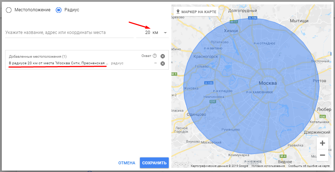This screenshot has width=335, height=172.
Task: Click the Коммунарка label on the map
Action: 239,155
